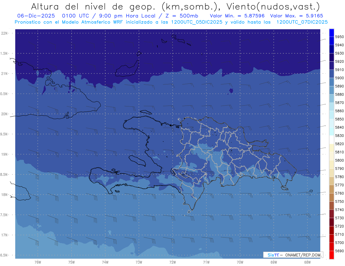Click the '22N' latitude axis label
345x266 pixels.
point(4,33)
